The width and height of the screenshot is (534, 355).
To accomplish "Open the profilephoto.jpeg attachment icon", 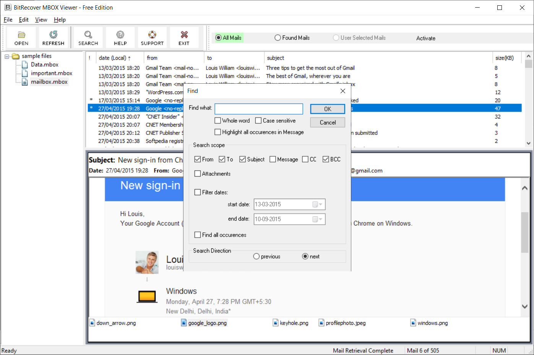I will 321,323.
